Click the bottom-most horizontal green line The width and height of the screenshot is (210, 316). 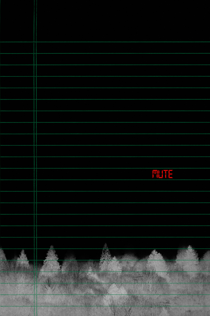tap(120, 306)
